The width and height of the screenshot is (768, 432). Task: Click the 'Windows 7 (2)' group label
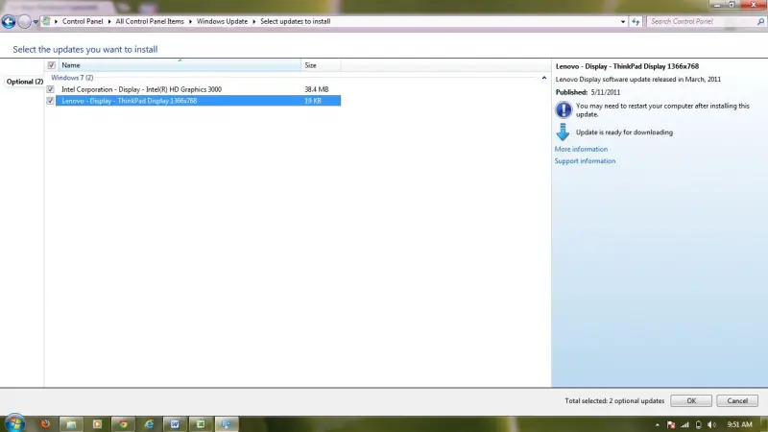coord(72,78)
